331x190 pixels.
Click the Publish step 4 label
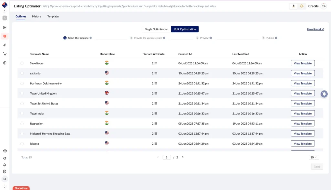click(270, 38)
